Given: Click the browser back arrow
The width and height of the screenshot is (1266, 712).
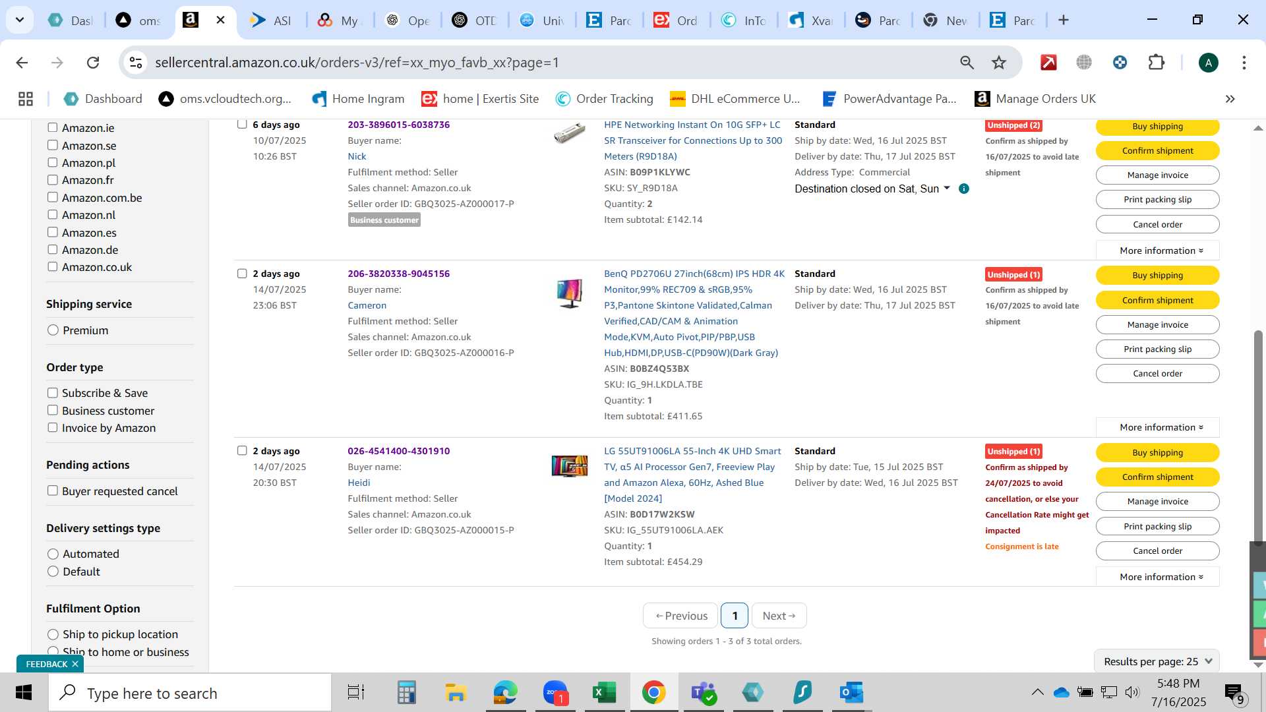Looking at the screenshot, I should coord(22,63).
